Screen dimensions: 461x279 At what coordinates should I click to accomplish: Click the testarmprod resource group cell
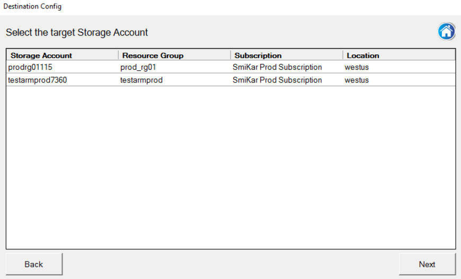pyautogui.click(x=141, y=80)
